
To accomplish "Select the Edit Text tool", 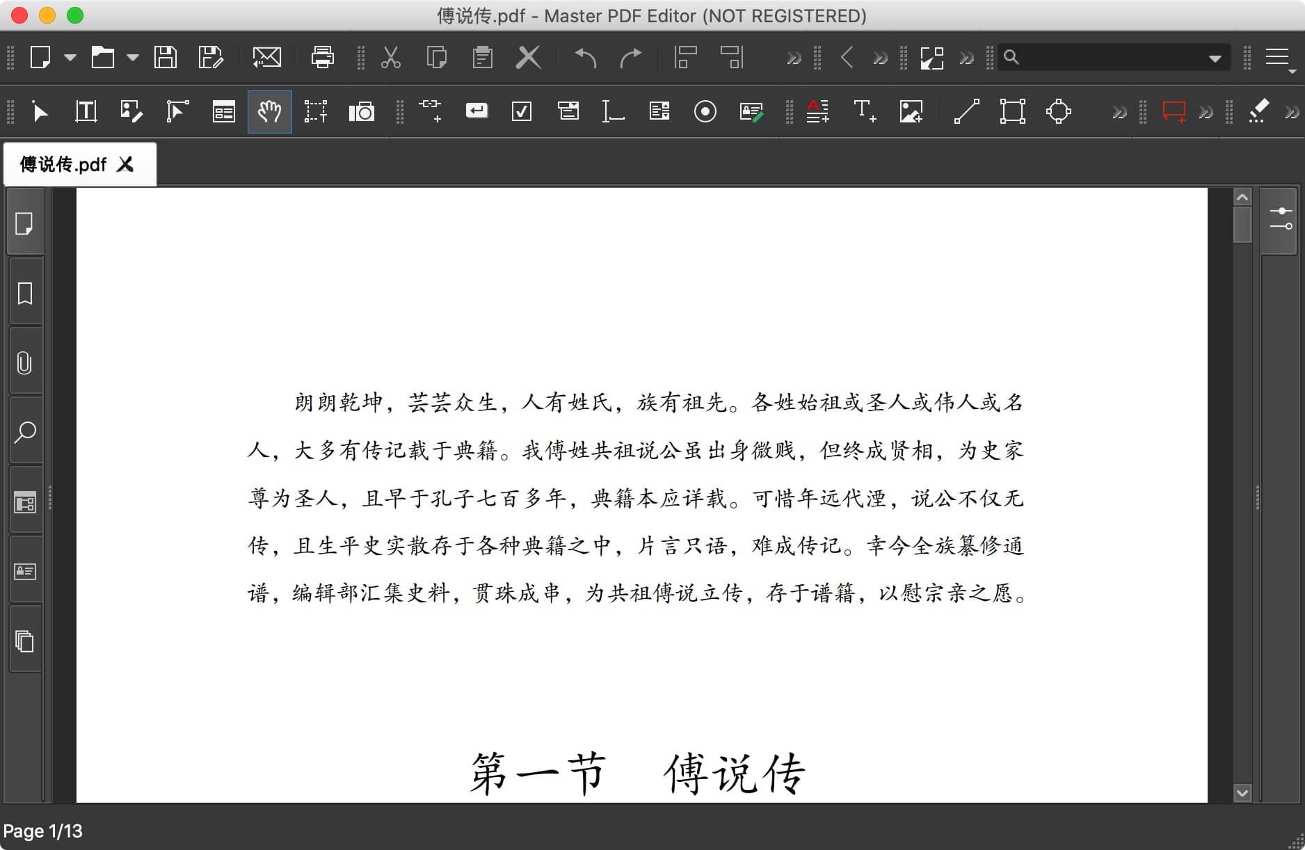I will click(86, 111).
